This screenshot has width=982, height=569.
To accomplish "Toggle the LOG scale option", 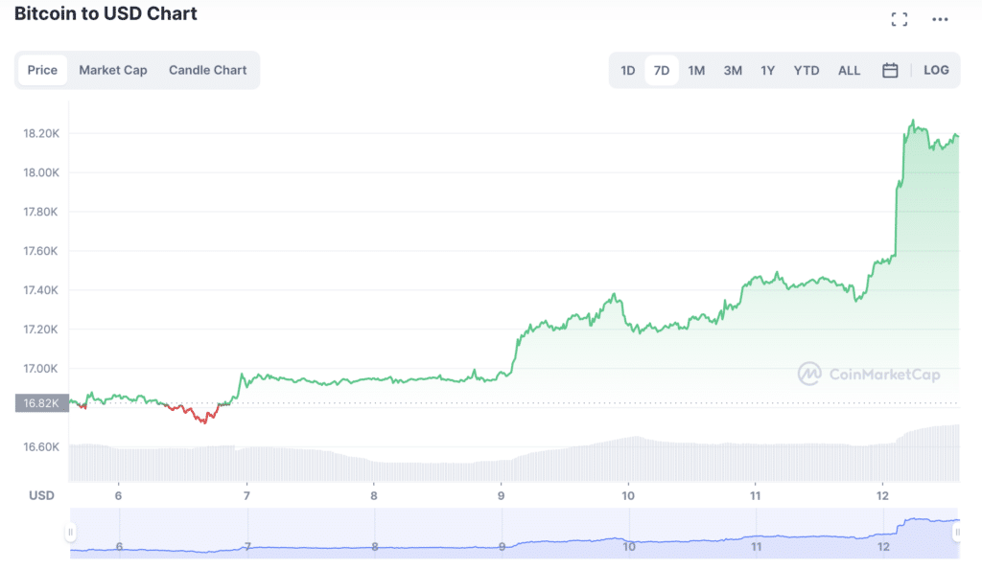I will pyautogui.click(x=936, y=70).
